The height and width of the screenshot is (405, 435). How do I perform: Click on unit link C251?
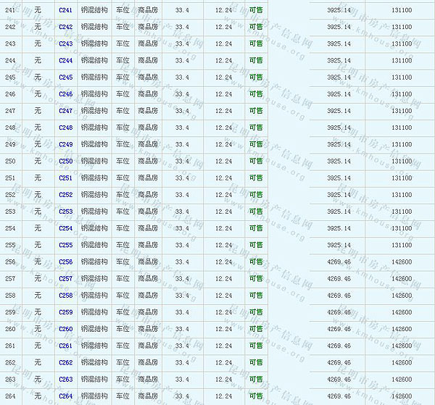tap(65, 178)
